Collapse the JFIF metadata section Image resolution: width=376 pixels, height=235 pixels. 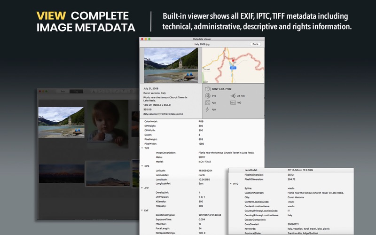point(142,188)
